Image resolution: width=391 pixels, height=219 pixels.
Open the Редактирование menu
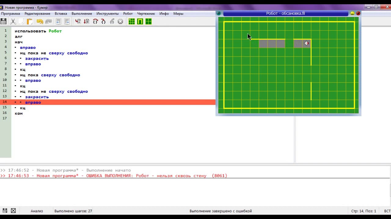coord(37,13)
